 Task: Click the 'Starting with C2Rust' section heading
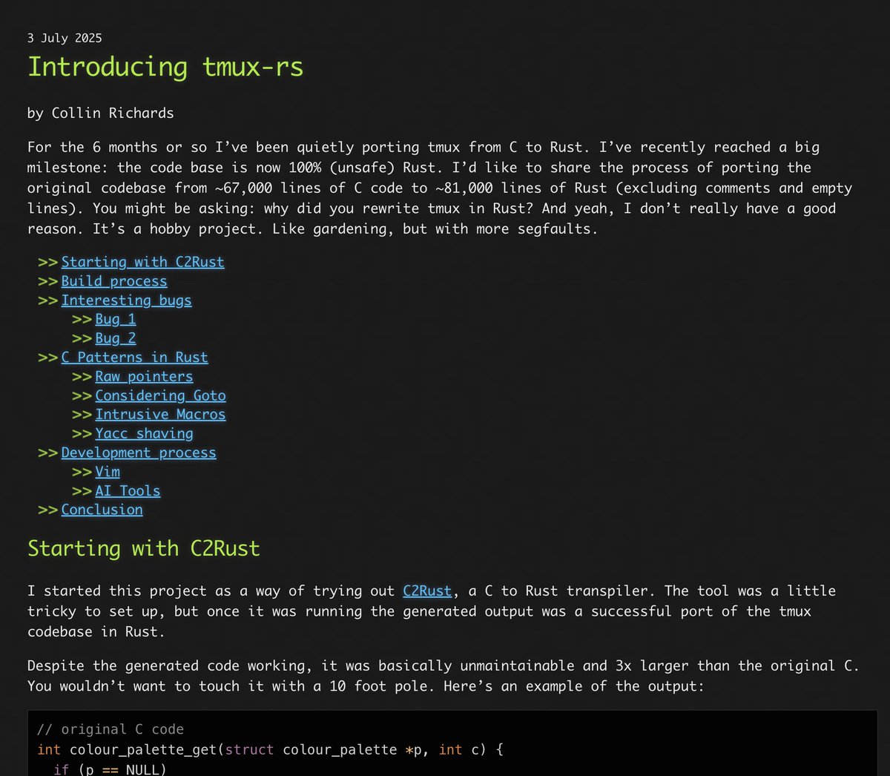(144, 548)
